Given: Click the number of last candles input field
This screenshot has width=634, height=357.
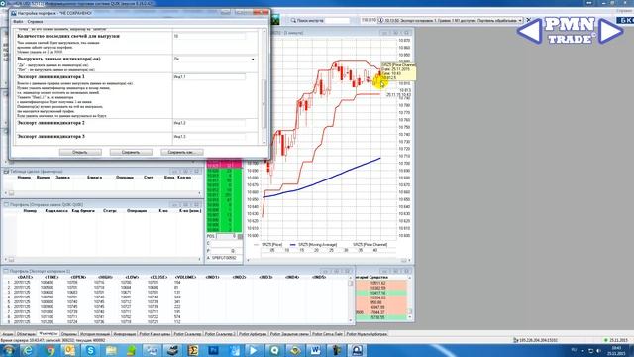Looking at the screenshot, I should tap(209, 36).
